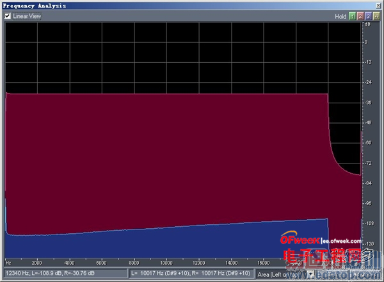Click the 2000 Hz axis label
Image resolution: width=384 pixels, height=282 pixels.
point(36,263)
